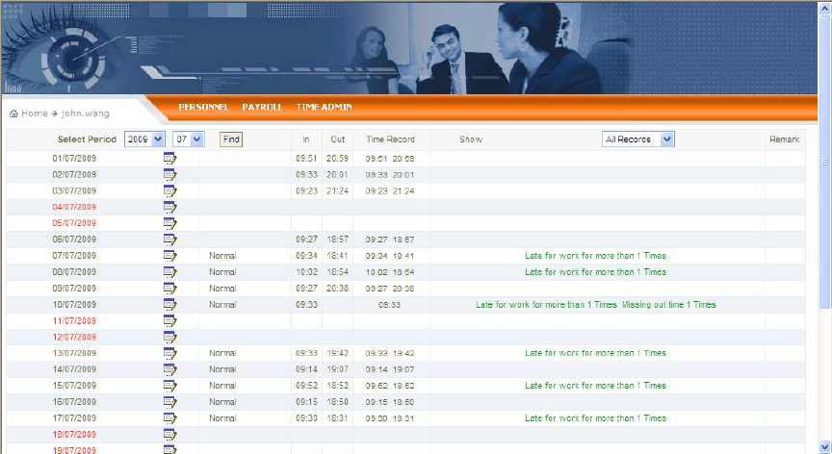832x454 pixels.
Task: Open edit icon for 05/07/2009 row
Action: coord(169,223)
